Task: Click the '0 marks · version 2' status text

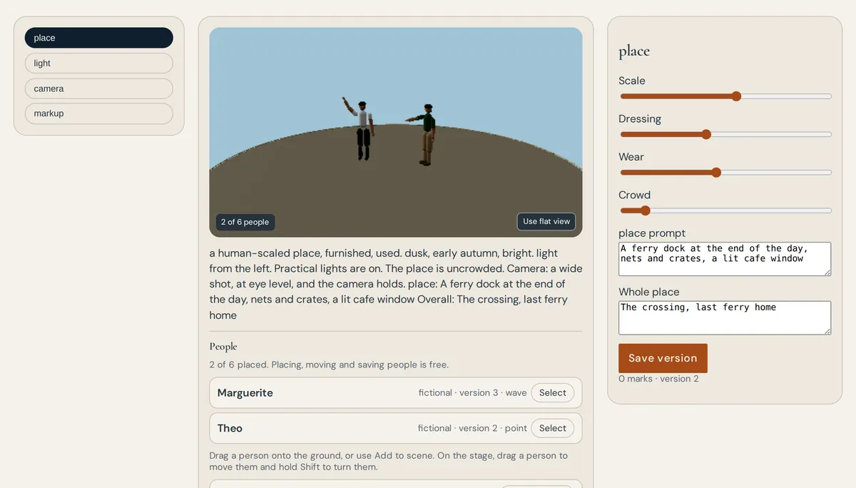Action: point(659,379)
